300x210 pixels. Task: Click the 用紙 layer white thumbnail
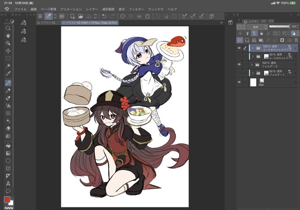[253, 82]
